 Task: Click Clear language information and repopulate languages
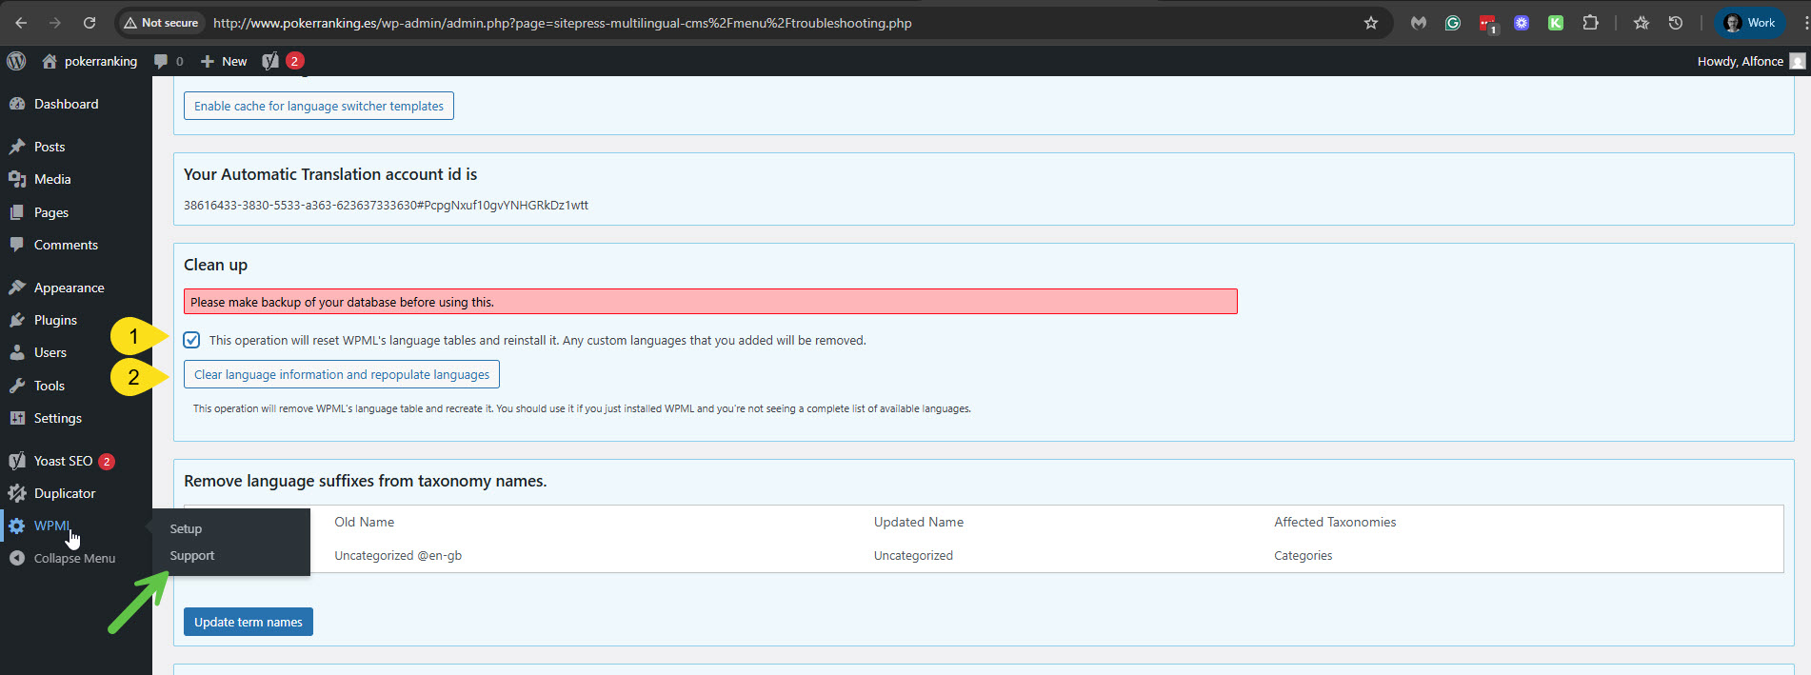click(342, 374)
